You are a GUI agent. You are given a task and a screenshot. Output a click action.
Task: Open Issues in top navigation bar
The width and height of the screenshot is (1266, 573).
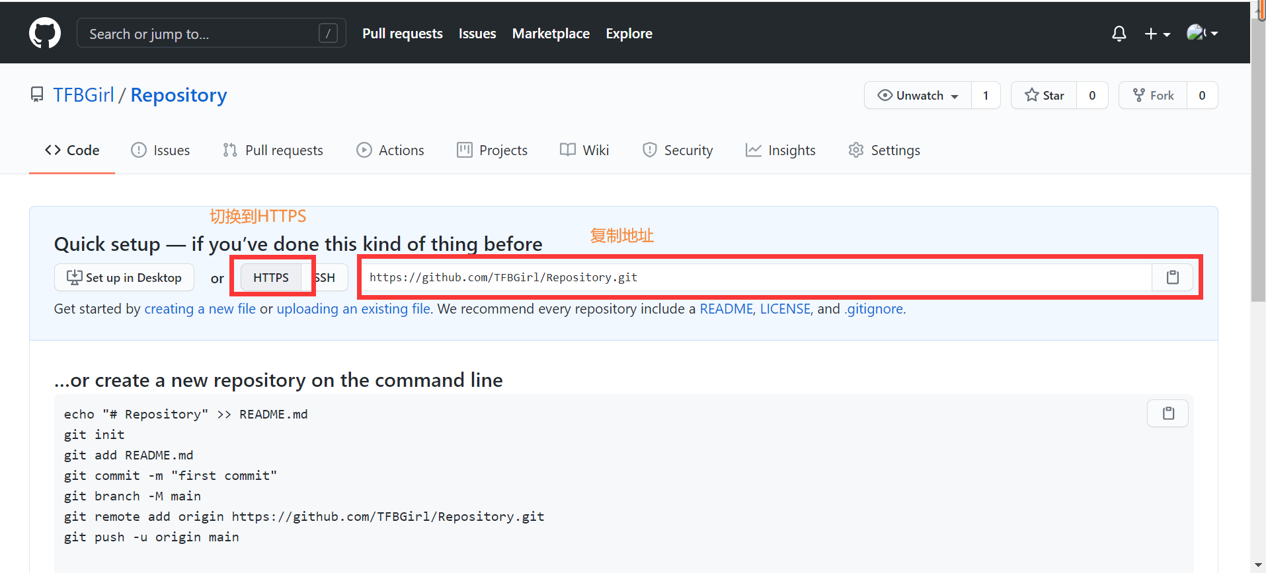point(477,34)
